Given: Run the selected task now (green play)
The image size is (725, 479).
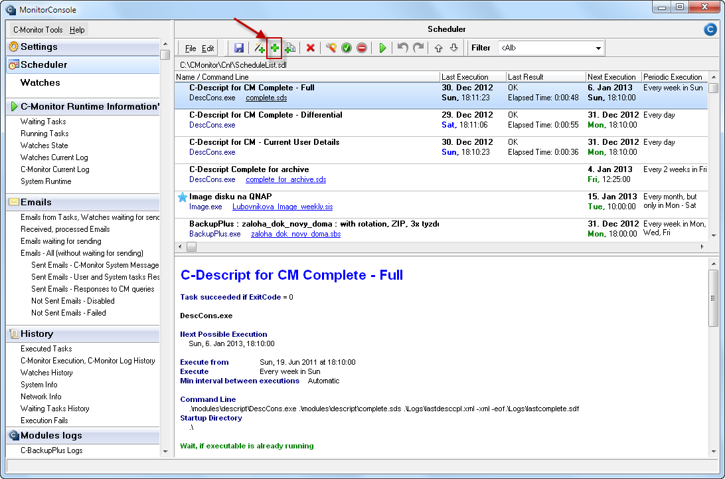Looking at the screenshot, I should tap(382, 48).
